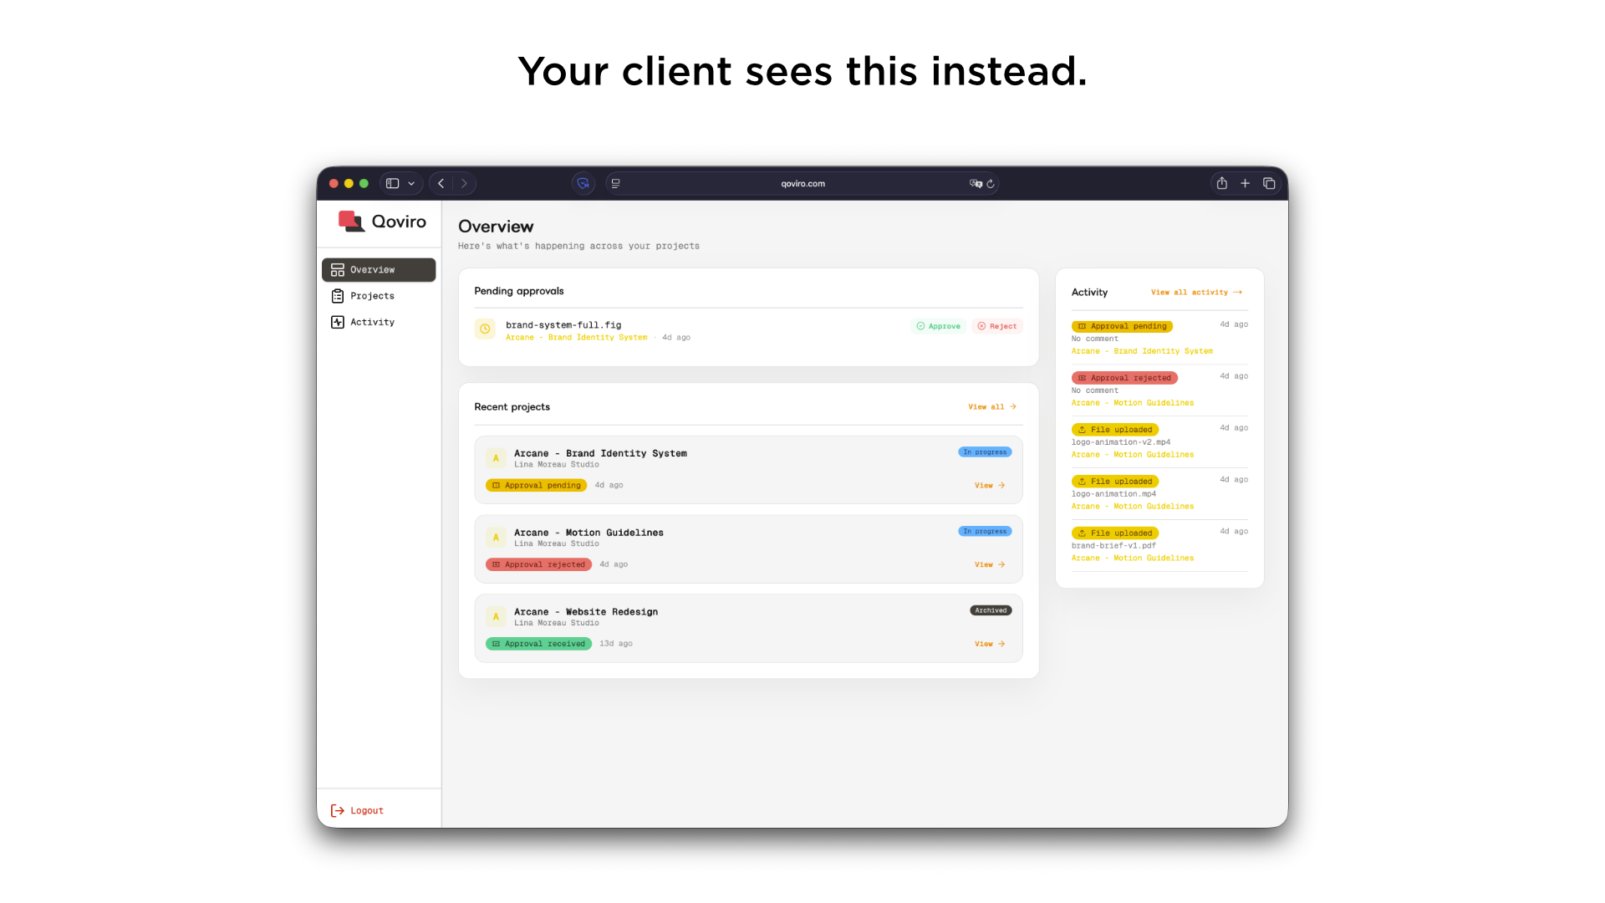Click the Arcane - Motion Guidelines card title

tap(588, 533)
